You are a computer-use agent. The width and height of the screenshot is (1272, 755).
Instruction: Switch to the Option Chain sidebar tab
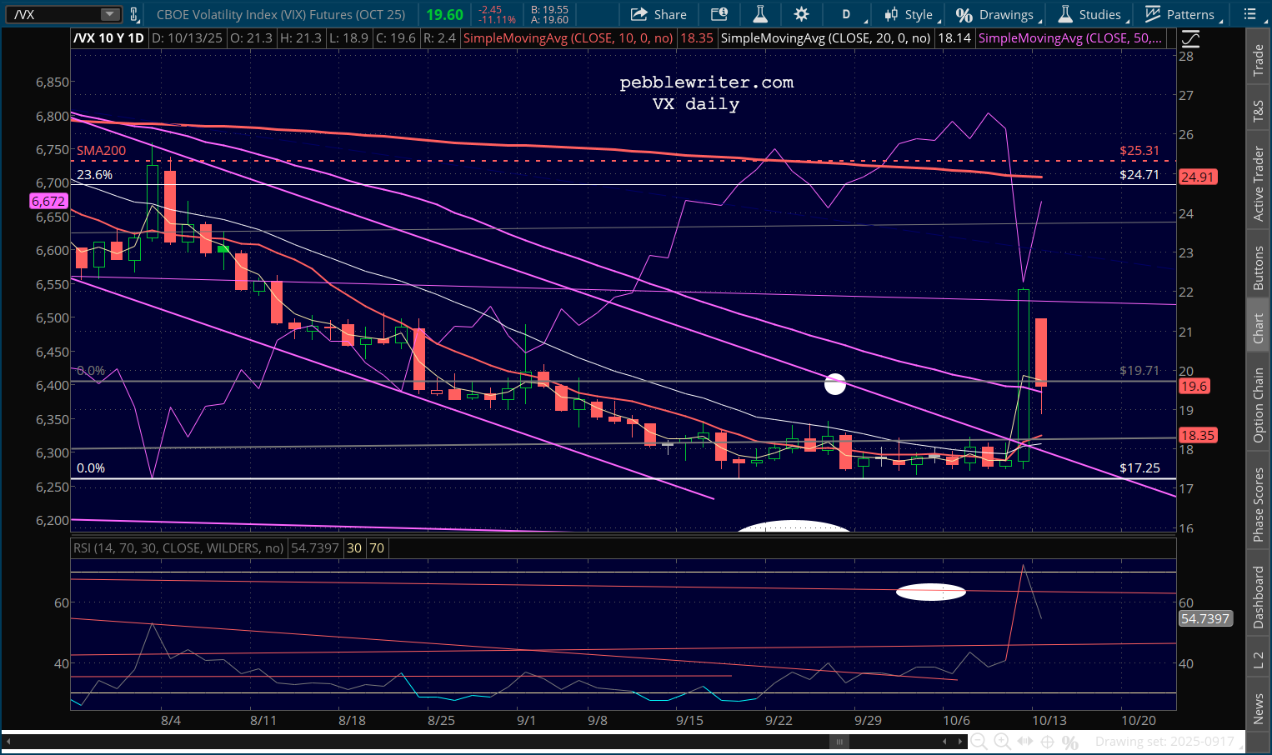(1259, 405)
